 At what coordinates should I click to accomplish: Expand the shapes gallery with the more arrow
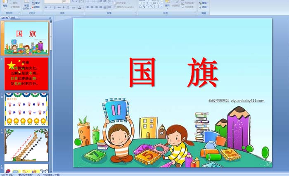(162, 7)
